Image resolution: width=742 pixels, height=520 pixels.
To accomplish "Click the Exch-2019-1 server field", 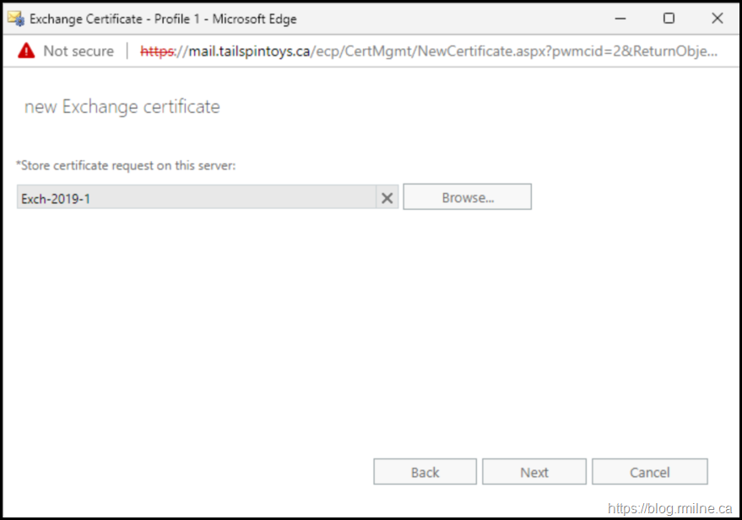I will click(x=196, y=198).
